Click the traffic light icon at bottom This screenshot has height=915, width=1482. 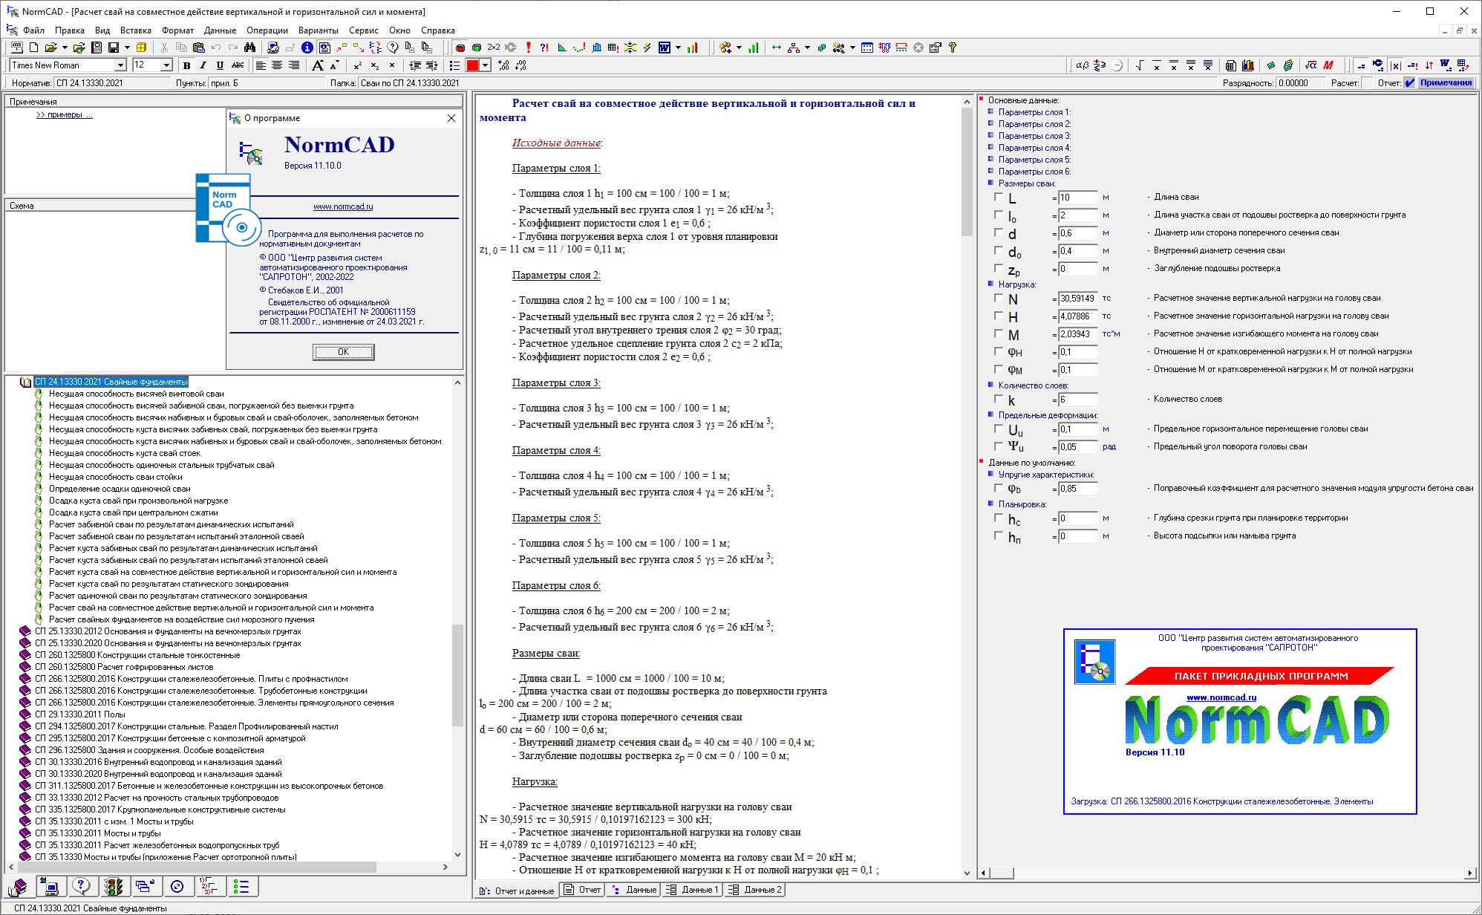pos(113,886)
